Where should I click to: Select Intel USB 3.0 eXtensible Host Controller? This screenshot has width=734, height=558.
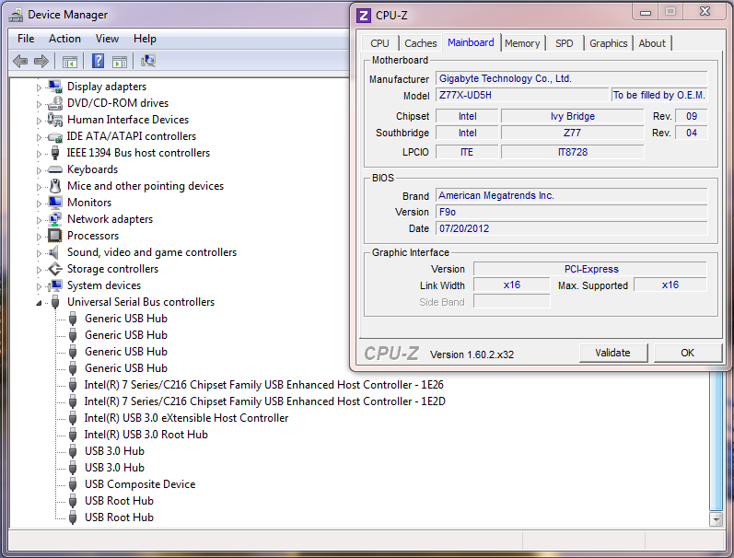[186, 418]
